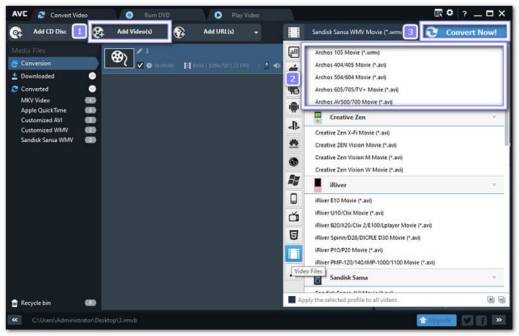Select the Android category icon

(294, 107)
